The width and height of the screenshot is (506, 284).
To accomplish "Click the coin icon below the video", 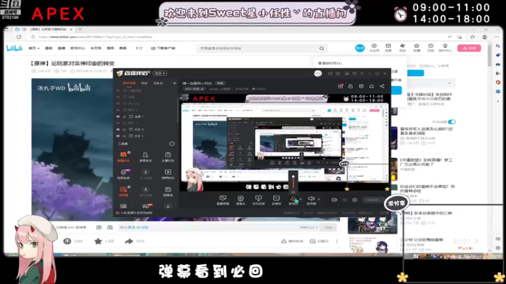I will (67, 241).
